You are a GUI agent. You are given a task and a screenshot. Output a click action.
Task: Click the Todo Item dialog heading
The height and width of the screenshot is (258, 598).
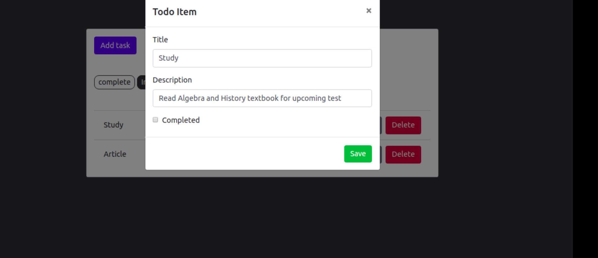tap(175, 12)
